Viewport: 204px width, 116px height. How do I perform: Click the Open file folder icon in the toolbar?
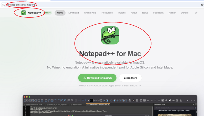[27, 100]
